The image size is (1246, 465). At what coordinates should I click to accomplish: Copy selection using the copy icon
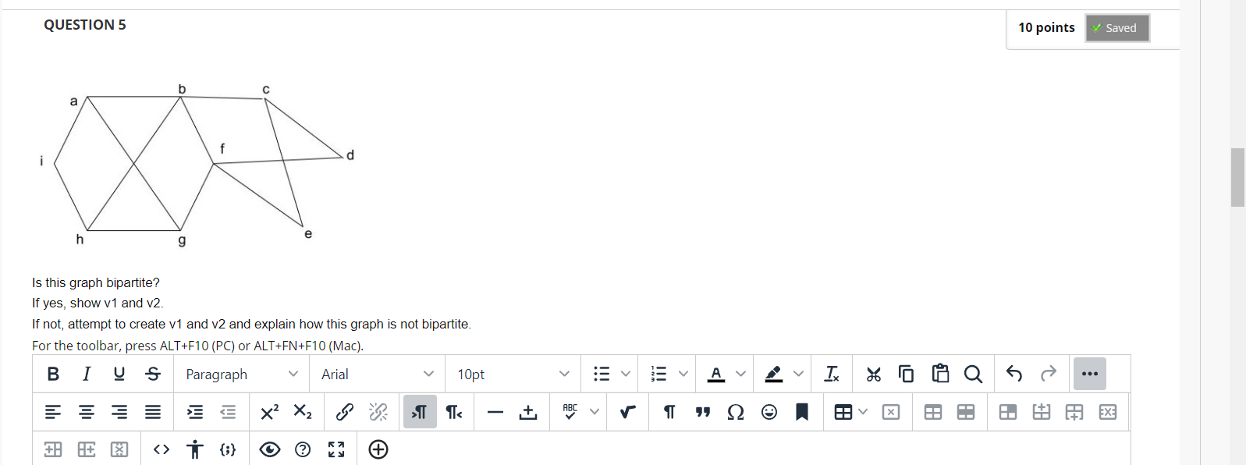point(906,374)
